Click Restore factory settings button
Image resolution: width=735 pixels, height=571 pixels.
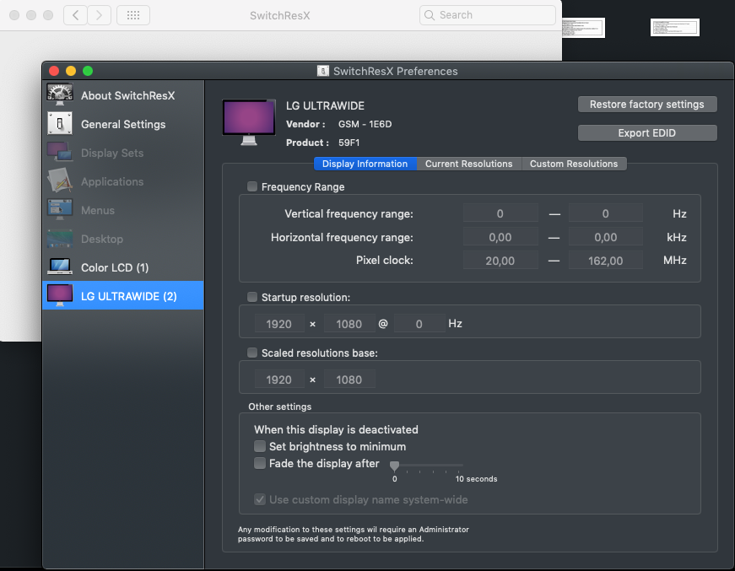coord(647,104)
